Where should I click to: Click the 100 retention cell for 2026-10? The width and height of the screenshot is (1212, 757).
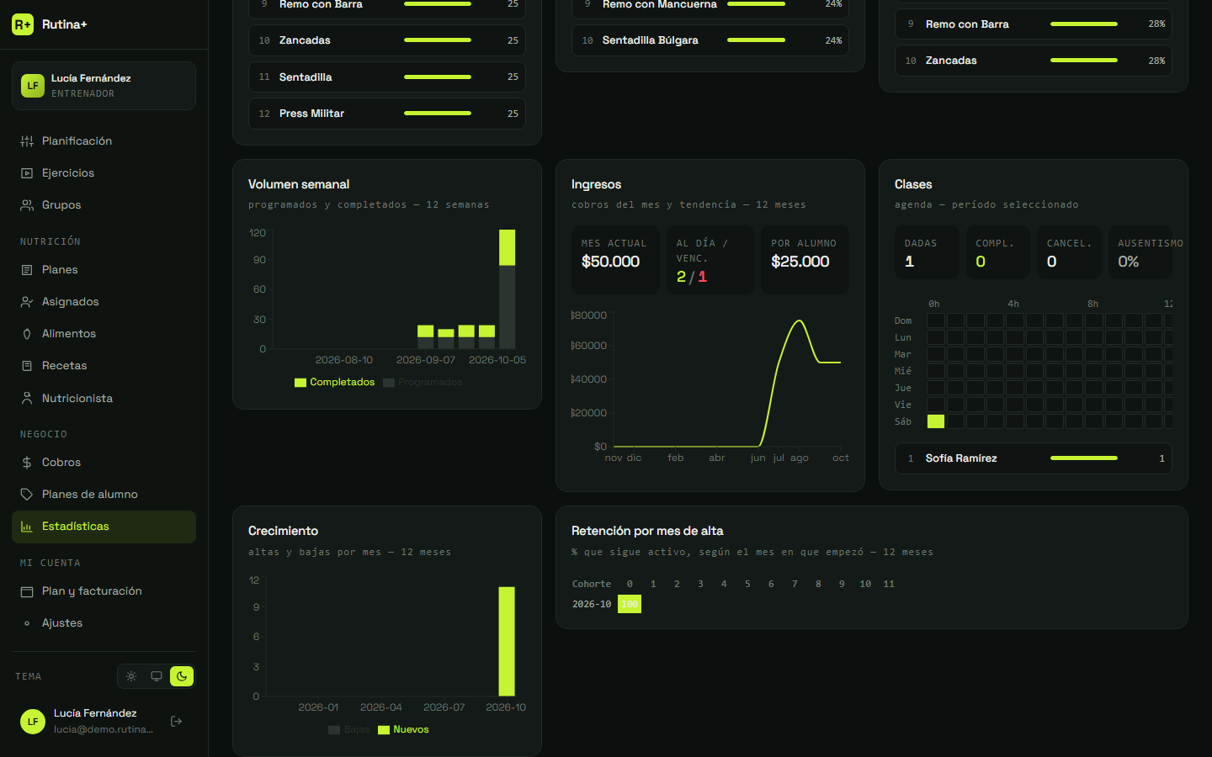click(630, 604)
